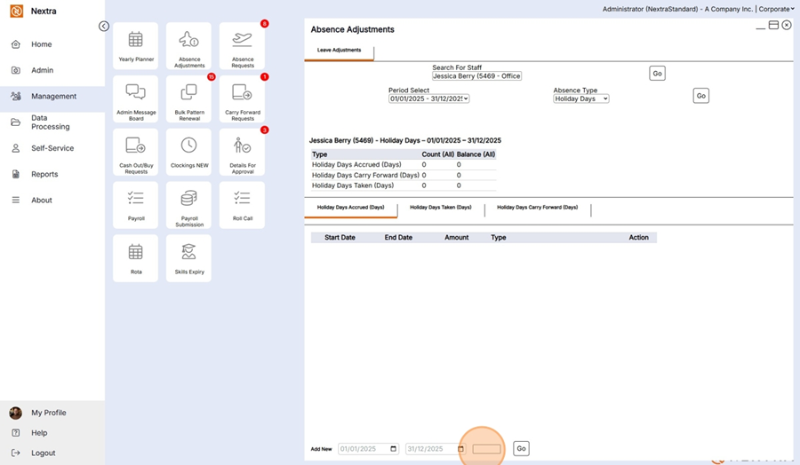The height and width of the screenshot is (465, 800).
Task: Open the Skills Expiry tile
Action: [x=188, y=257]
